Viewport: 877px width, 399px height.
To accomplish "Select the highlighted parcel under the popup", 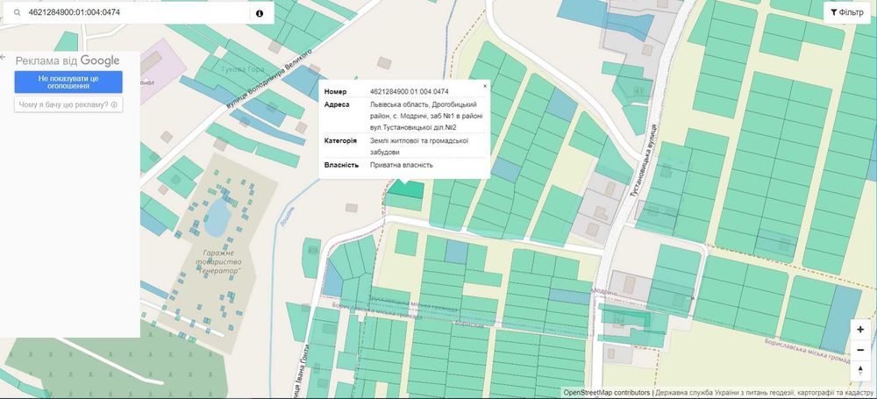I will coord(407,189).
